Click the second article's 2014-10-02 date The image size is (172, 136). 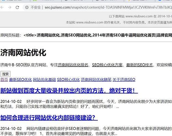[x=11, y=129]
